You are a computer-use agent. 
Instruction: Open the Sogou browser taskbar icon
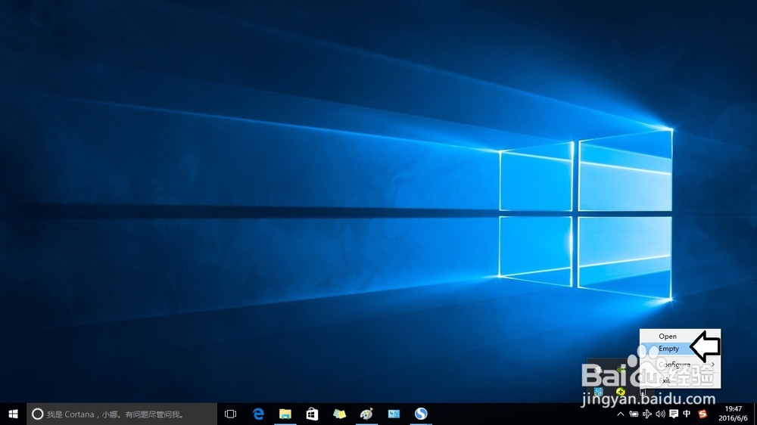coord(420,414)
